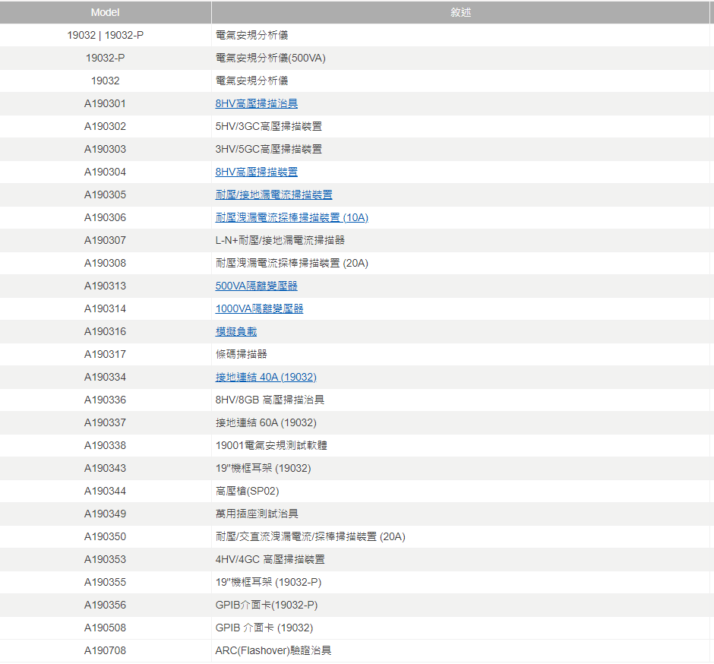Open the 耐壓/接地漏電流掃描裝置 link
This screenshot has width=714, height=664.
click(273, 194)
